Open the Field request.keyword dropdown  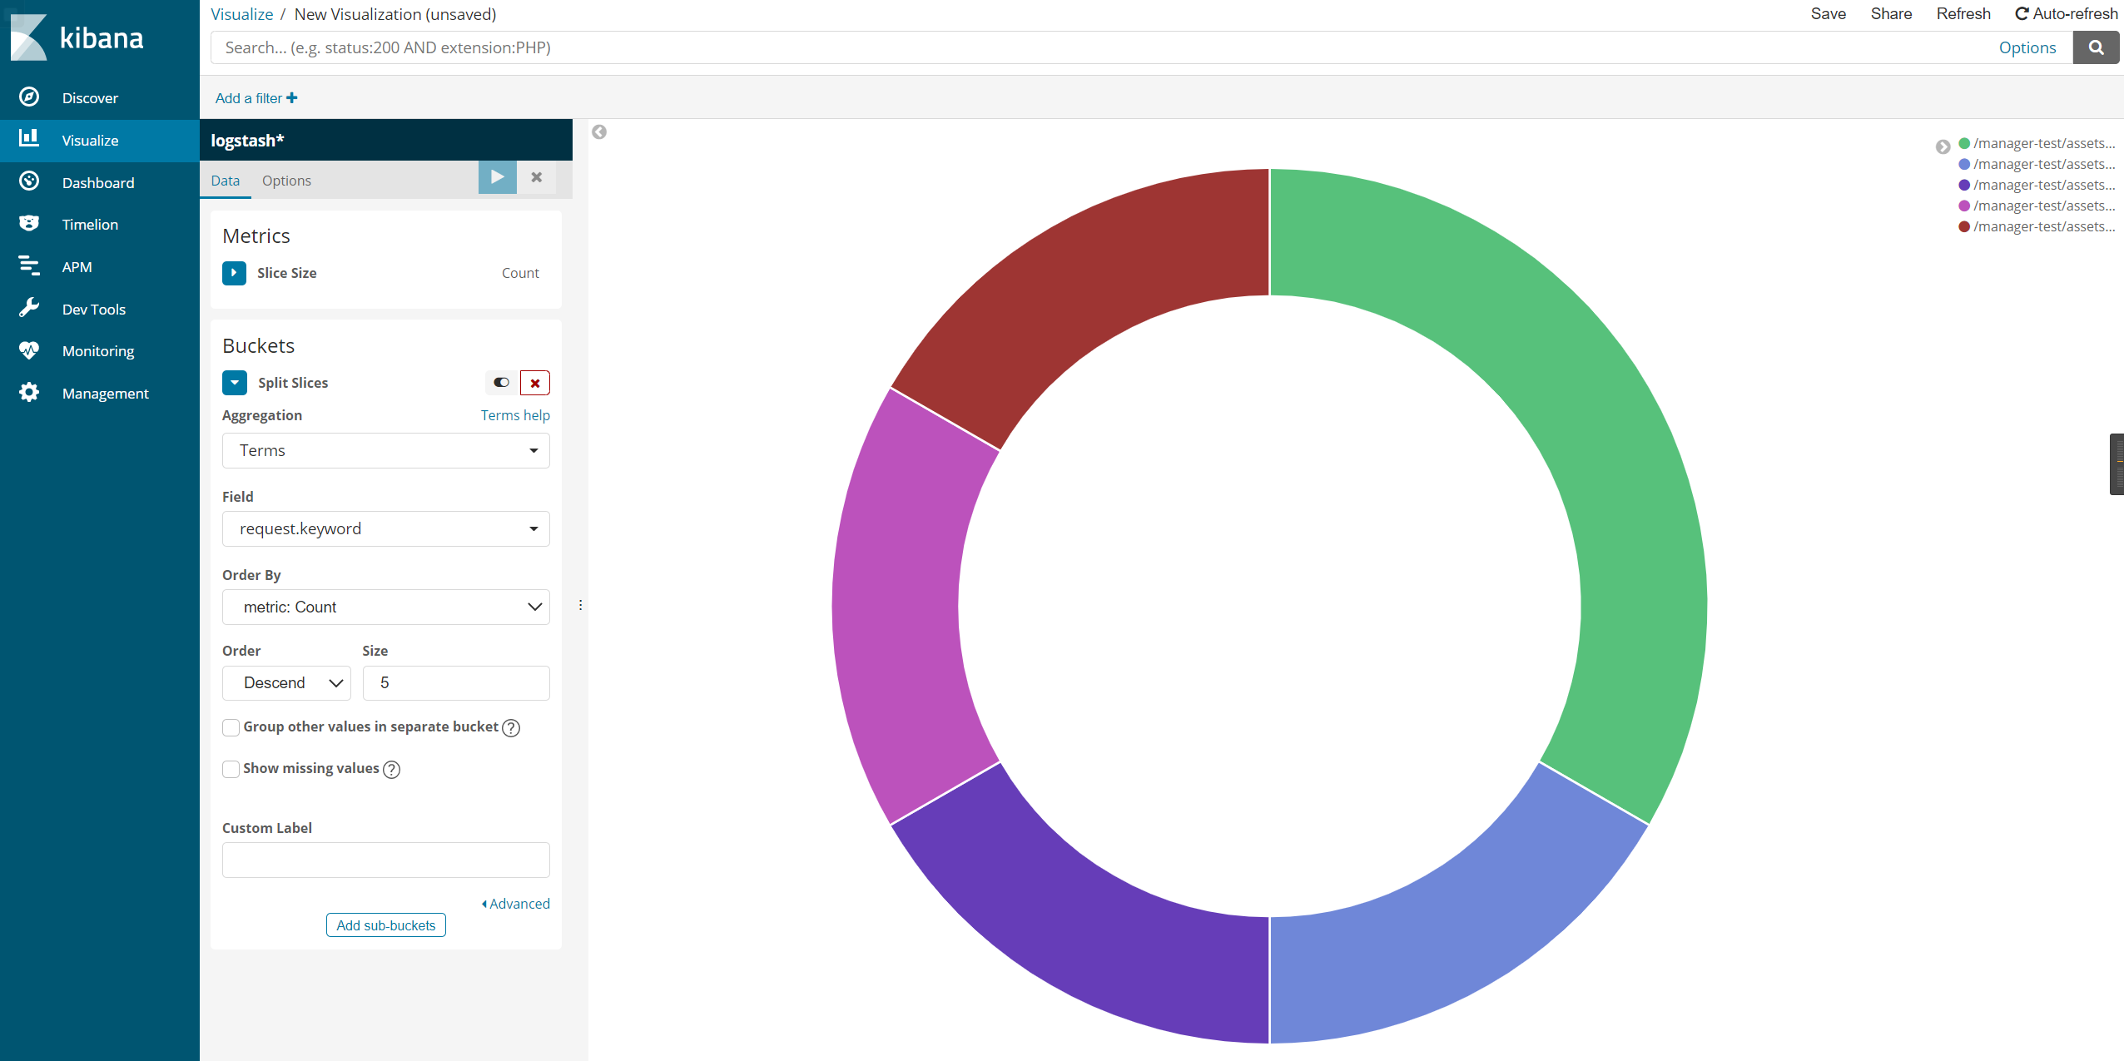pos(386,528)
